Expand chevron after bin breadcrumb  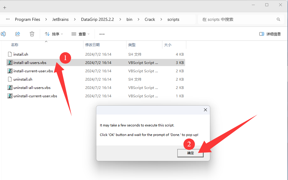(x=138, y=19)
